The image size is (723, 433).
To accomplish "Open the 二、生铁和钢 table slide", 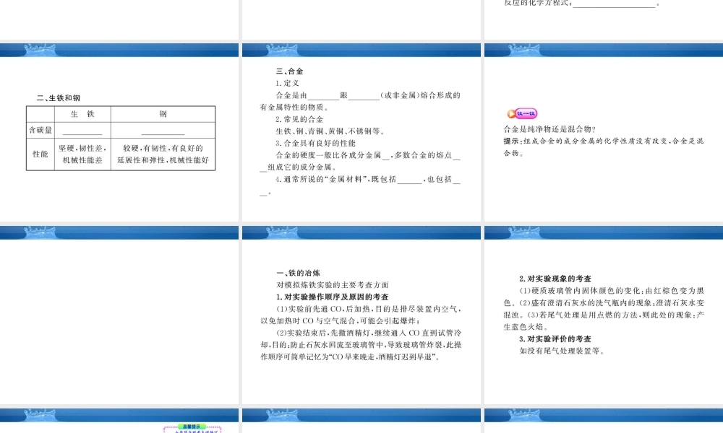I will 119,133.
